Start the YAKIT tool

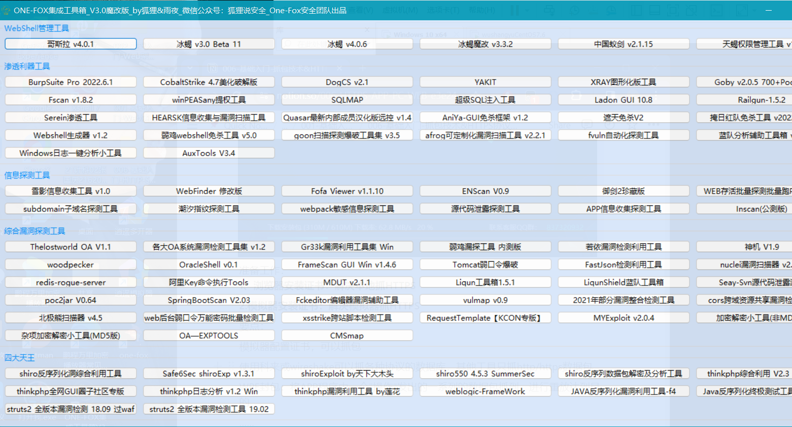click(x=486, y=82)
